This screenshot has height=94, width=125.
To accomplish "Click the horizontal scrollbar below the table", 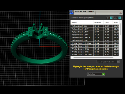I will click(x=93, y=57).
